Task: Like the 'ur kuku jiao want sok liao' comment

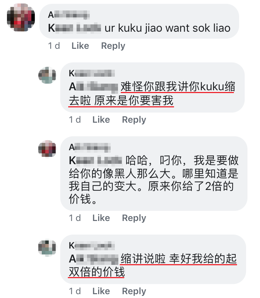Action: (80, 46)
